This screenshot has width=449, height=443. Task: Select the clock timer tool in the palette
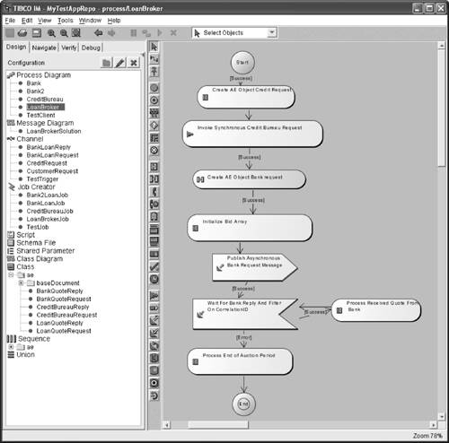tap(154, 279)
